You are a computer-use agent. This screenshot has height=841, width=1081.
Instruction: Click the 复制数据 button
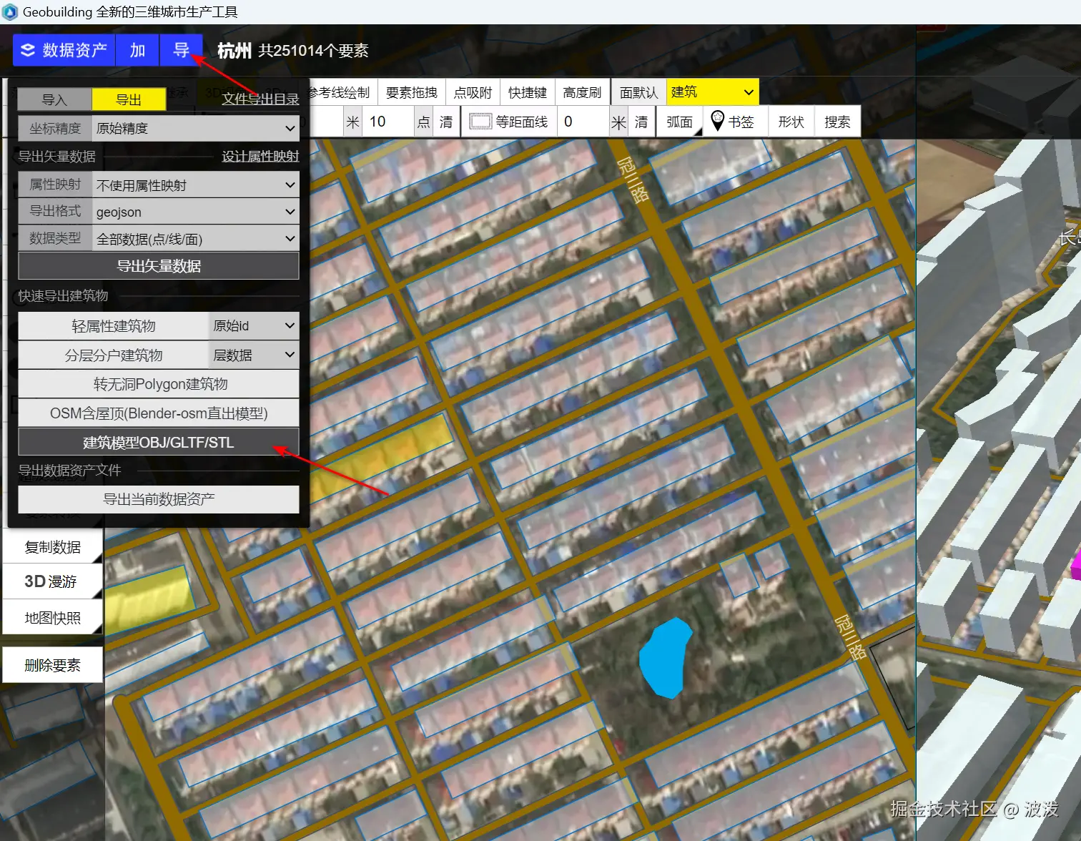[53, 547]
